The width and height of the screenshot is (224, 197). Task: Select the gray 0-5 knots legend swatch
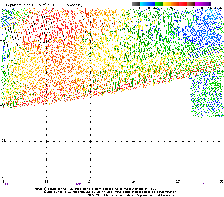(136, 4)
